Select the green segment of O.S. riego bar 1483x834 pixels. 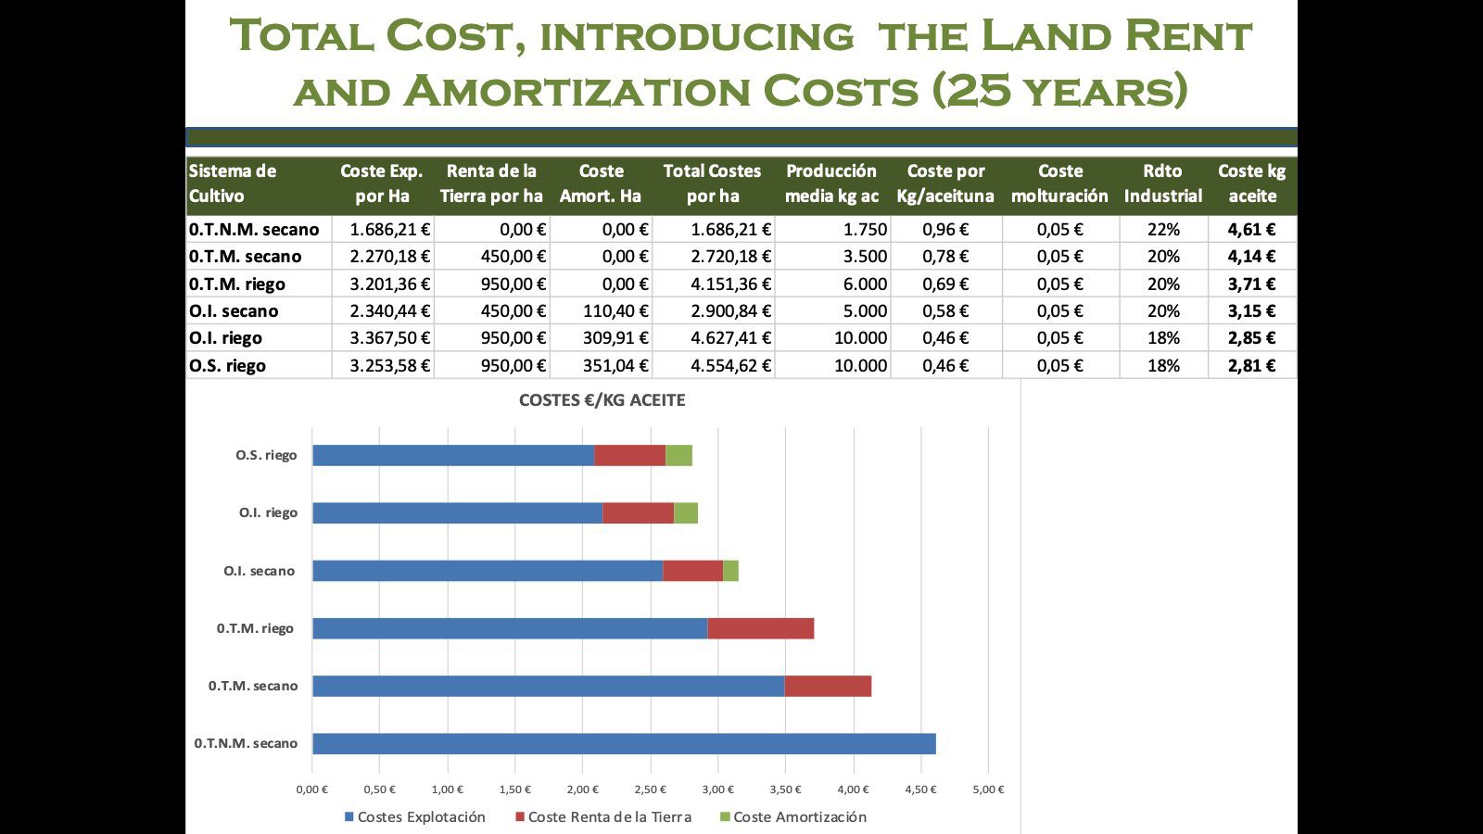(x=678, y=456)
